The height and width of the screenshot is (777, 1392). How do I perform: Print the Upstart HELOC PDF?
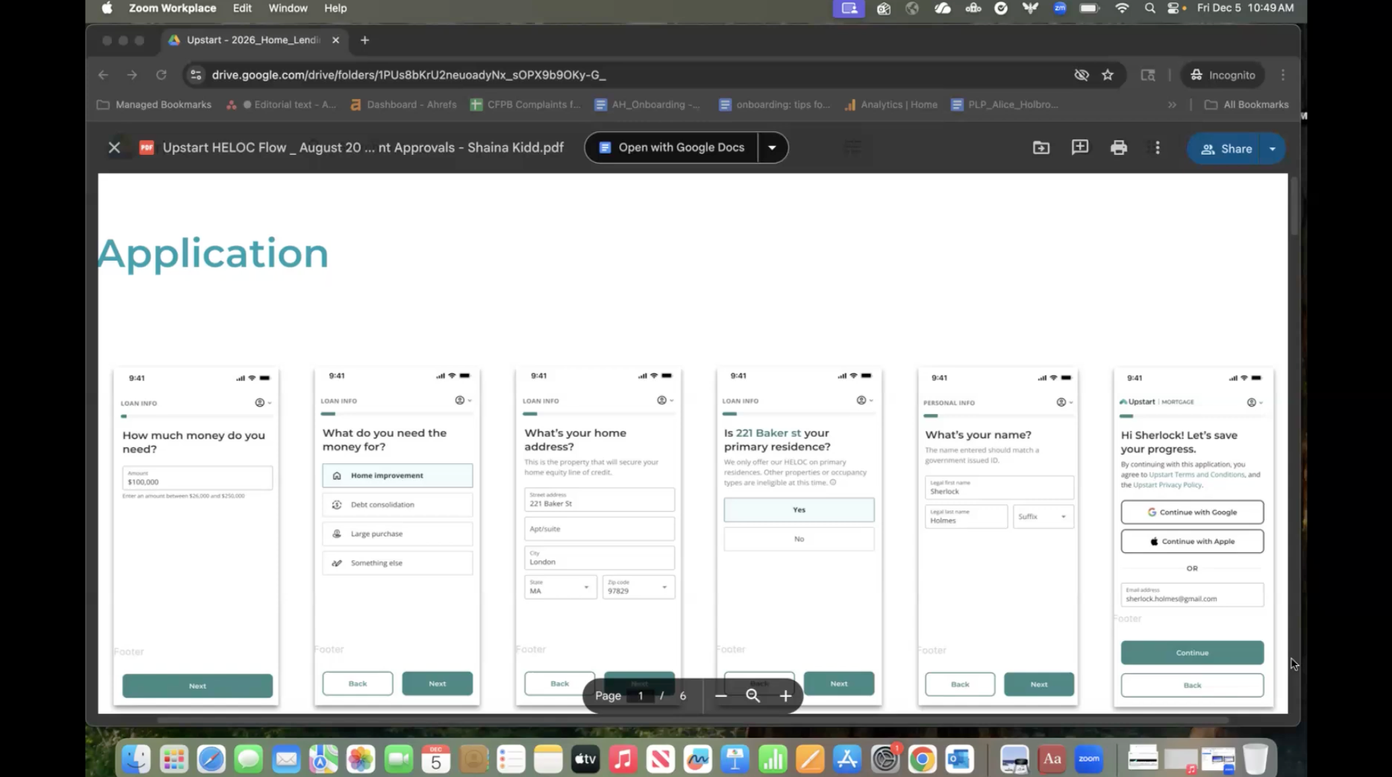(1118, 147)
